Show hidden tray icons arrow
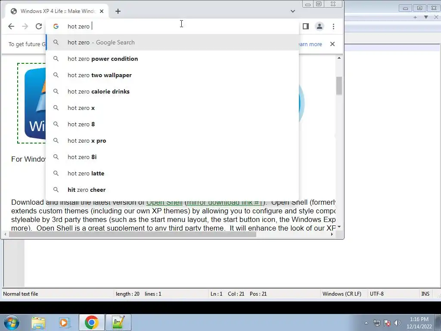The image size is (441, 331). tap(366, 323)
